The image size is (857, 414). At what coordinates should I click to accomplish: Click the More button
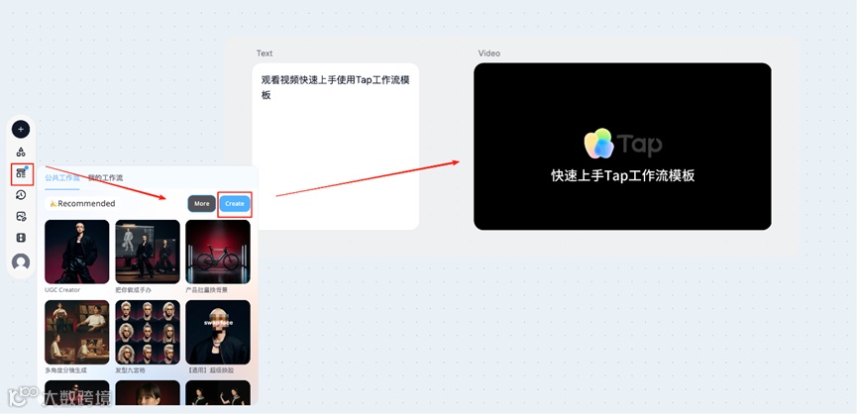(x=202, y=204)
